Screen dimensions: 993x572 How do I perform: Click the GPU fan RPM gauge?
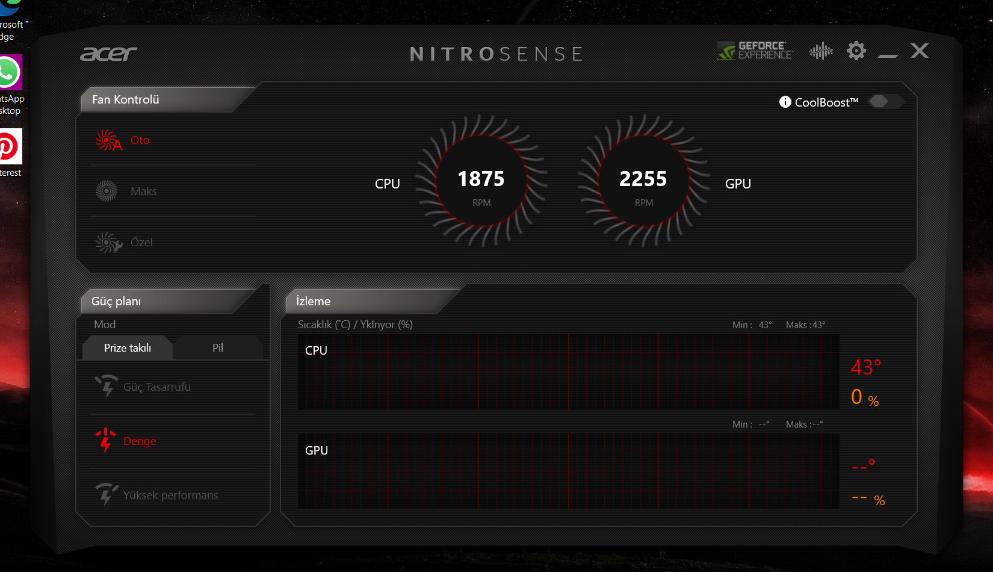point(643,181)
